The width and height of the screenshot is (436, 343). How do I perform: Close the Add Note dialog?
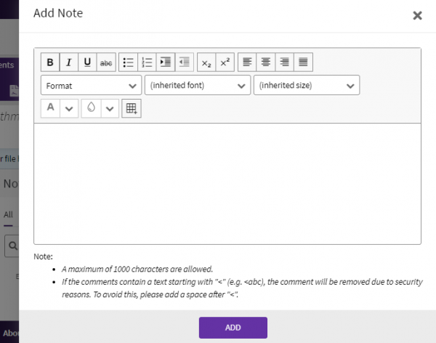[417, 15]
